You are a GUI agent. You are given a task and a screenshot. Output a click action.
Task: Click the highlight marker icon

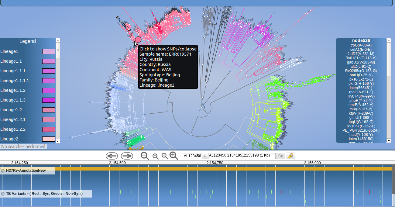(290, 156)
